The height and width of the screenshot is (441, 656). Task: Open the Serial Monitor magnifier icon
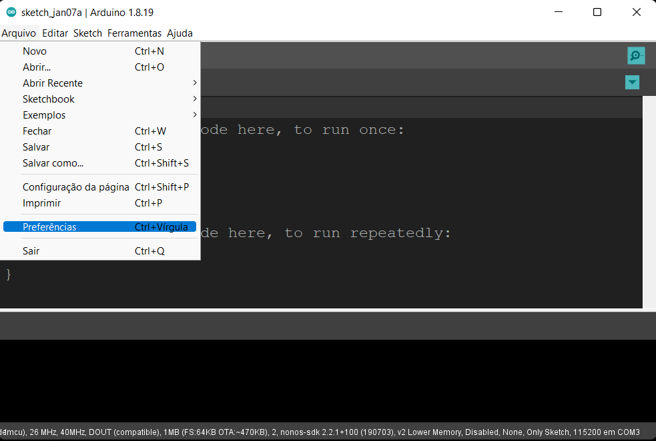pos(635,55)
